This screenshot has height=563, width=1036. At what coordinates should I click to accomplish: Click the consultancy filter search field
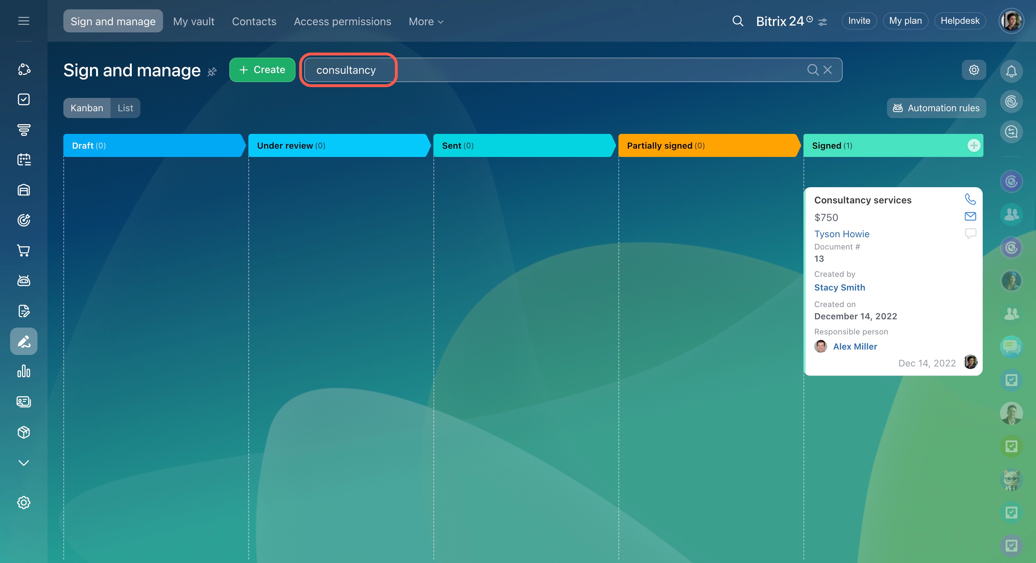573,70
